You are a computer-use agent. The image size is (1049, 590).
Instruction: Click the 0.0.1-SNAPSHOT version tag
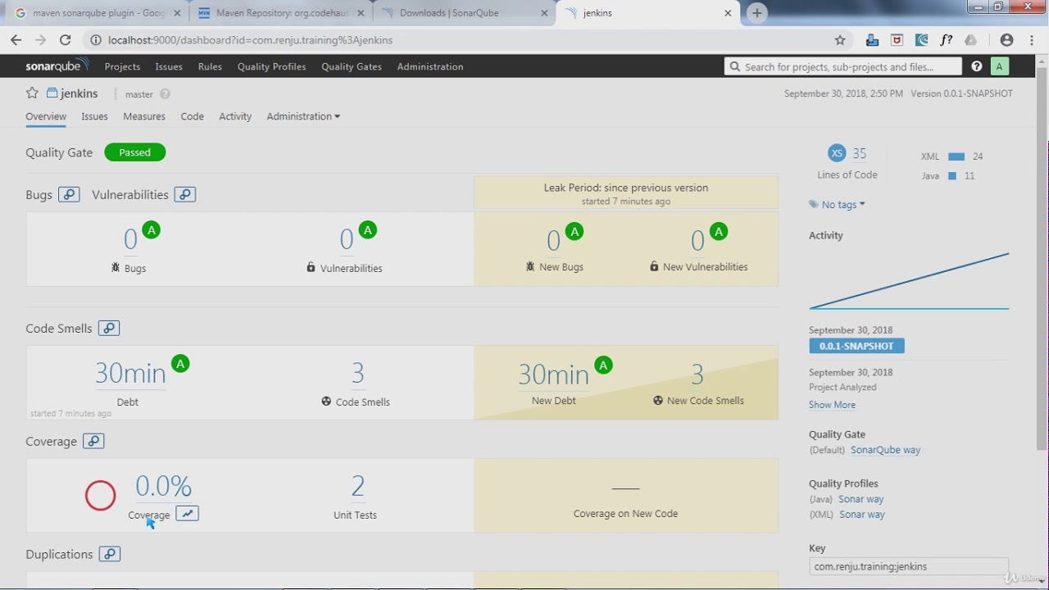click(856, 346)
